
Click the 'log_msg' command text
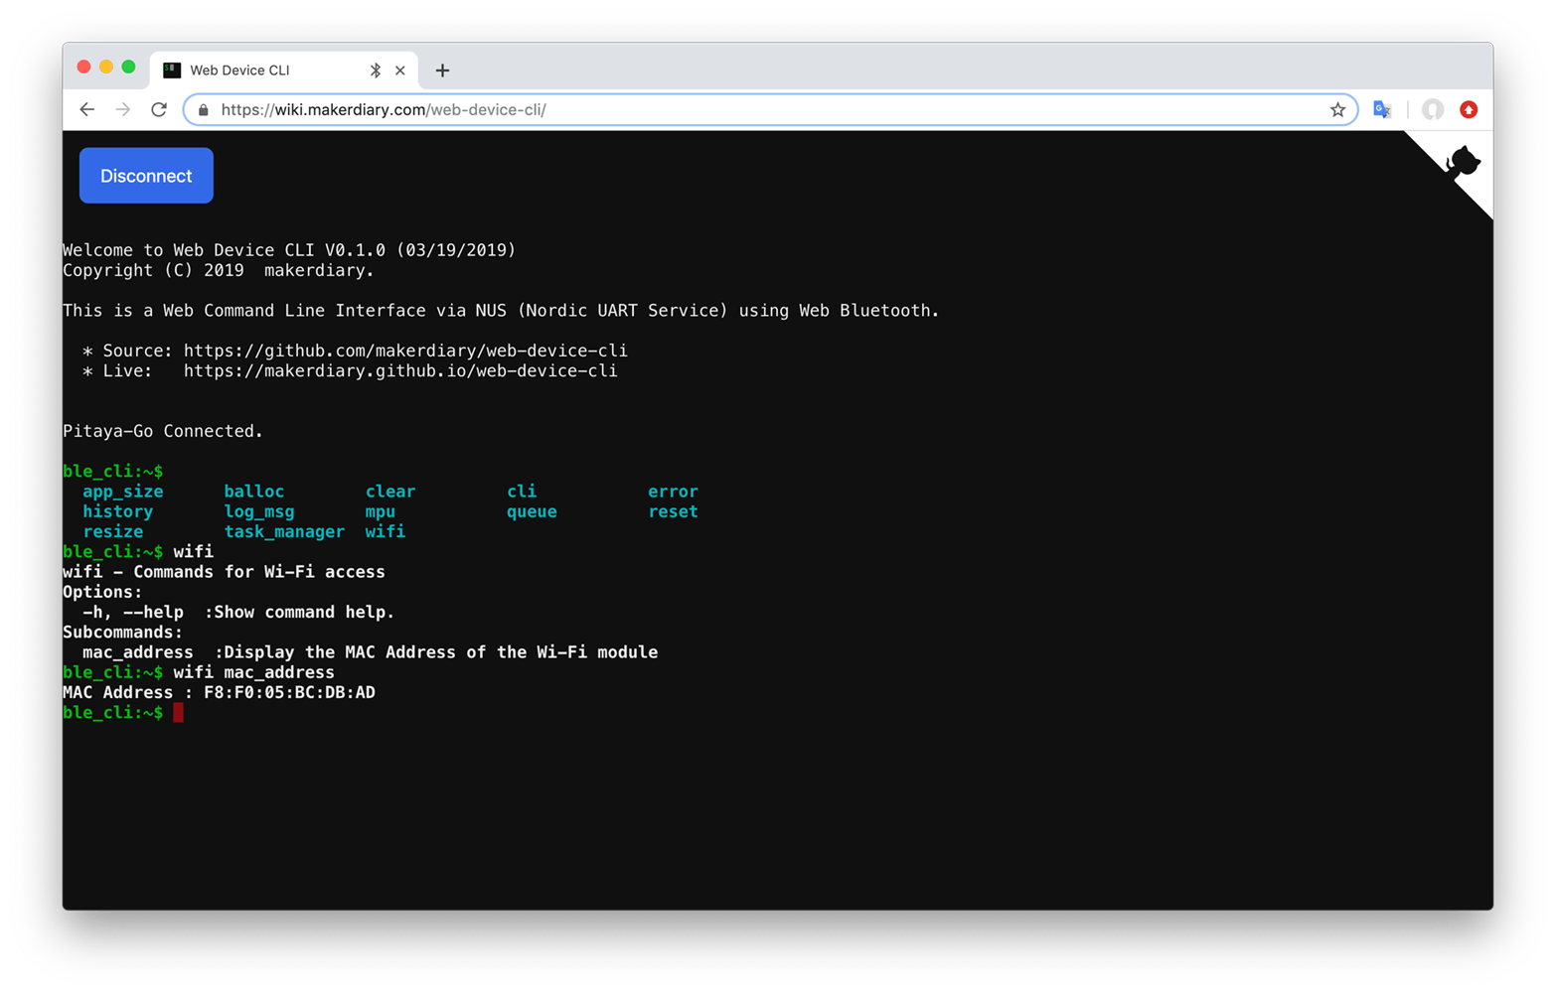click(x=259, y=511)
